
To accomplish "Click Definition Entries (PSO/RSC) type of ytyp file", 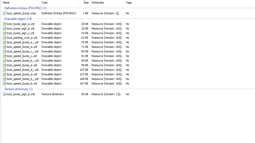I will click(x=59, y=13).
